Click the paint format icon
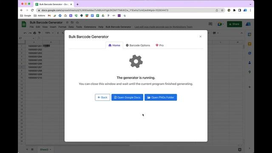Viewport: 272px width, 153px height. coord(40,33)
